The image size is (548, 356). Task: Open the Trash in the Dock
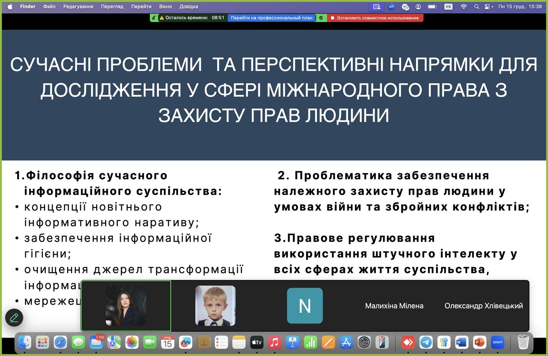tap(523, 342)
